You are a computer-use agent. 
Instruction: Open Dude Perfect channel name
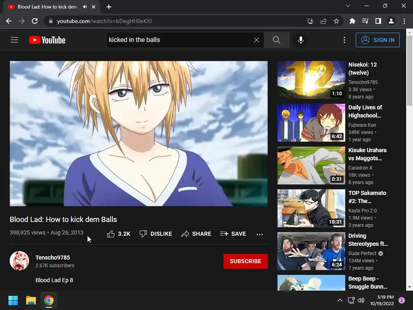coord(362,253)
